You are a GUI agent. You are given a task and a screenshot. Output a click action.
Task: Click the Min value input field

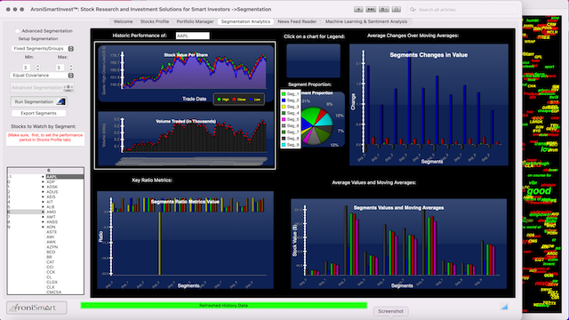(26, 68)
